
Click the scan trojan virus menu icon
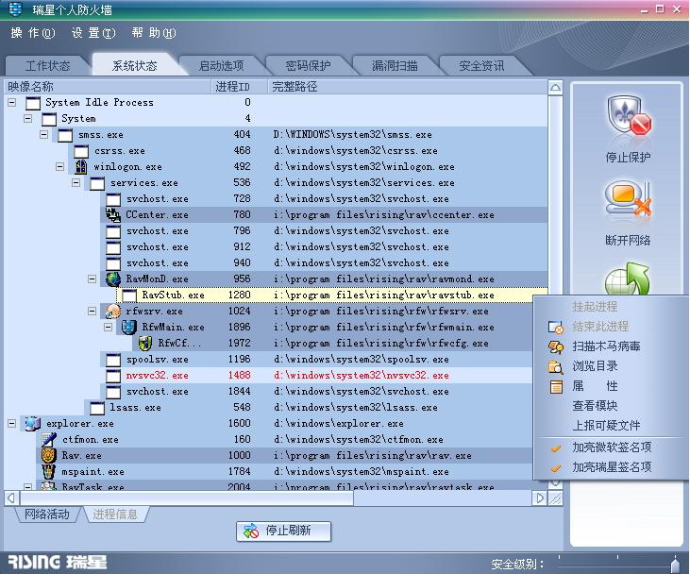[x=556, y=346]
